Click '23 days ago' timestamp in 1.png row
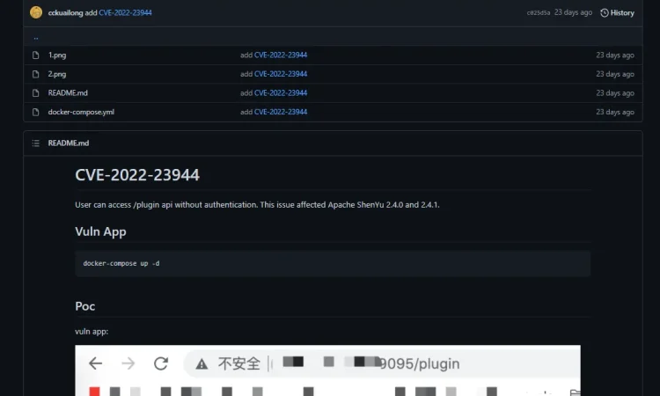The height and width of the screenshot is (396, 660). (x=615, y=55)
